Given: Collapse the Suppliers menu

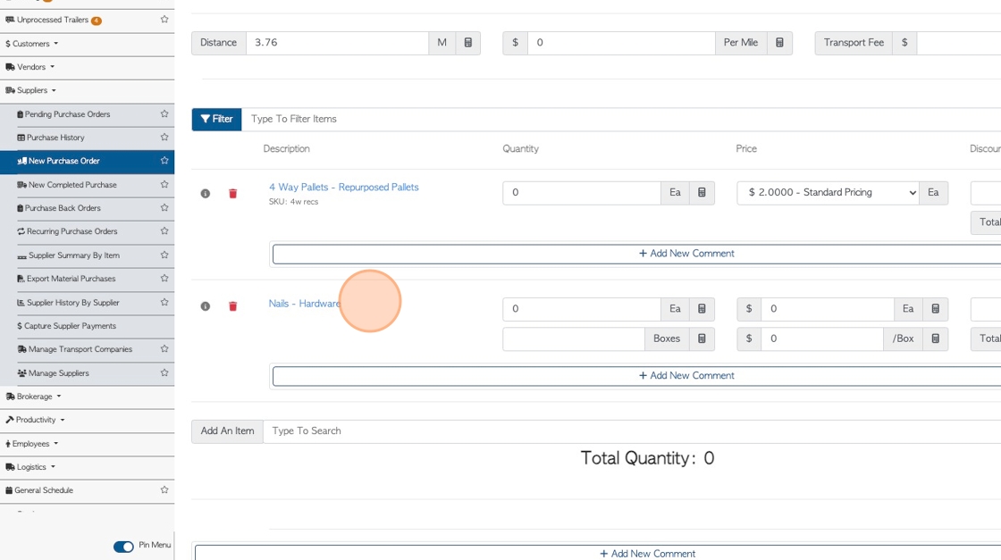Looking at the screenshot, I should tap(30, 90).
